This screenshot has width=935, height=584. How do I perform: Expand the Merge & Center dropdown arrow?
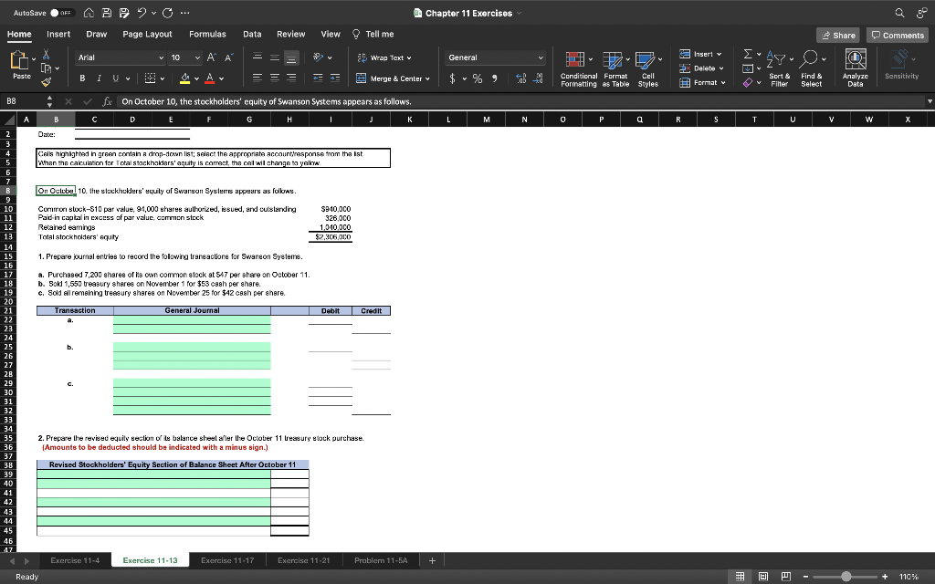(429, 78)
